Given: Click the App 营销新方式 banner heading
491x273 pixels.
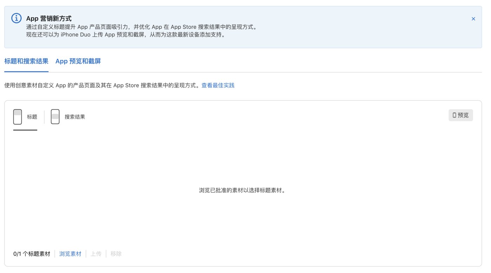Looking at the screenshot, I should tap(49, 18).
